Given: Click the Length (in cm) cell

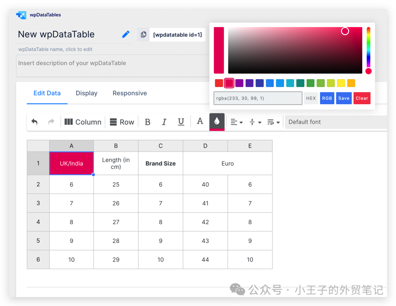Looking at the screenshot, I should tap(116, 163).
